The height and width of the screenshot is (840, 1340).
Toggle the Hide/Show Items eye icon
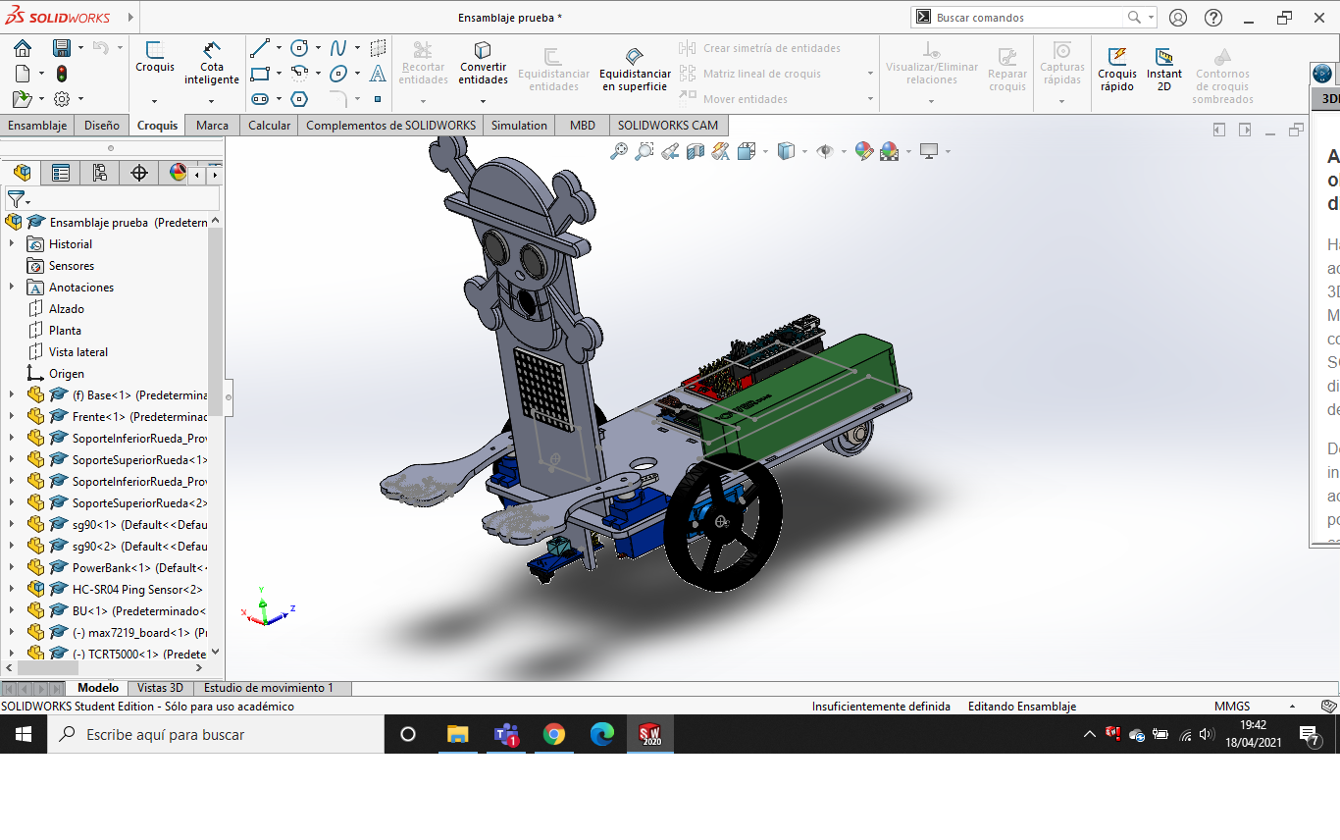[825, 151]
